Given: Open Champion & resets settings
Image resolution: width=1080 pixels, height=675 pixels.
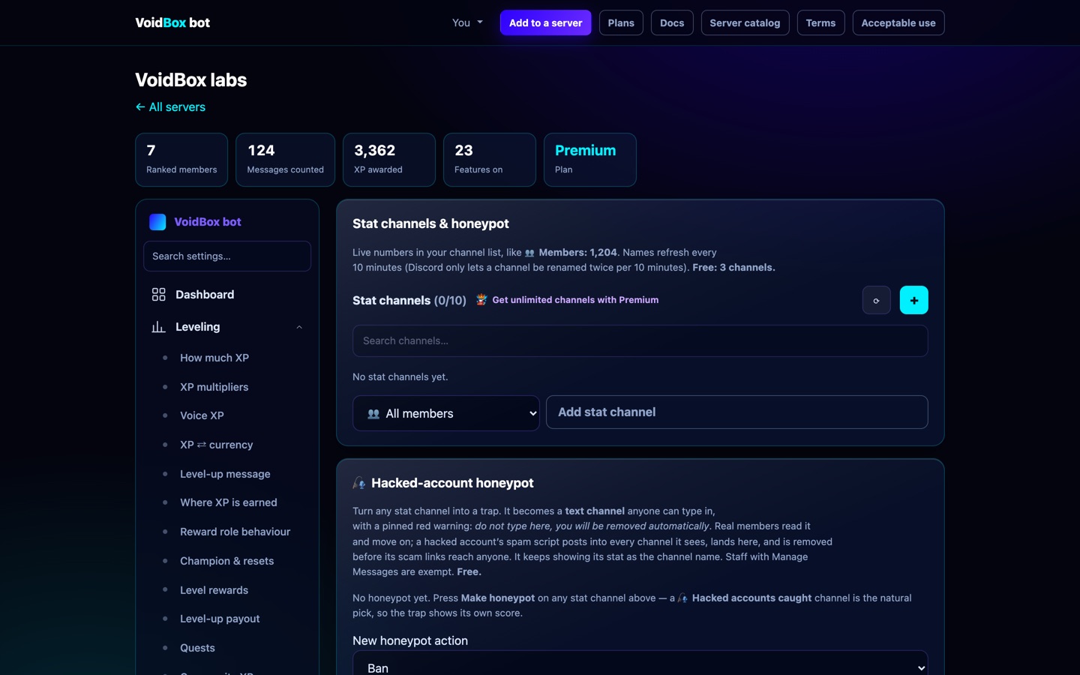Looking at the screenshot, I should click(226, 561).
